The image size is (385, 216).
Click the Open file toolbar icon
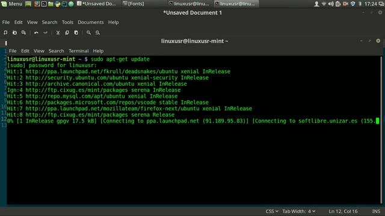pyautogui.click(x=14, y=32)
